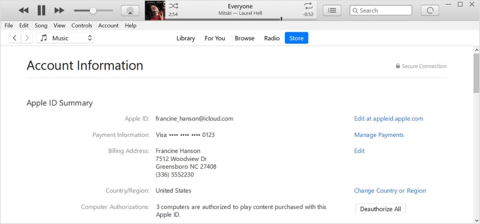
Task: Click the Laurel Hell album artwork
Action: [x=155, y=10]
